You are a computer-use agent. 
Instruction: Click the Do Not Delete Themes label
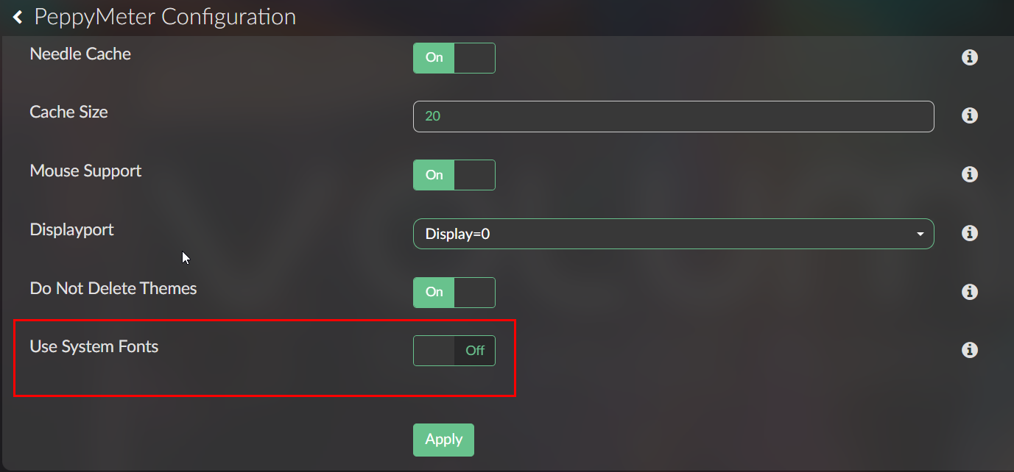pos(113,288)
